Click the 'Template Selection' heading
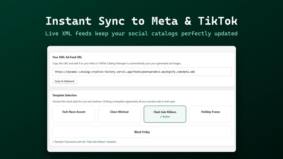This screenshot has width=283, height=159. [x=65, y=95]
